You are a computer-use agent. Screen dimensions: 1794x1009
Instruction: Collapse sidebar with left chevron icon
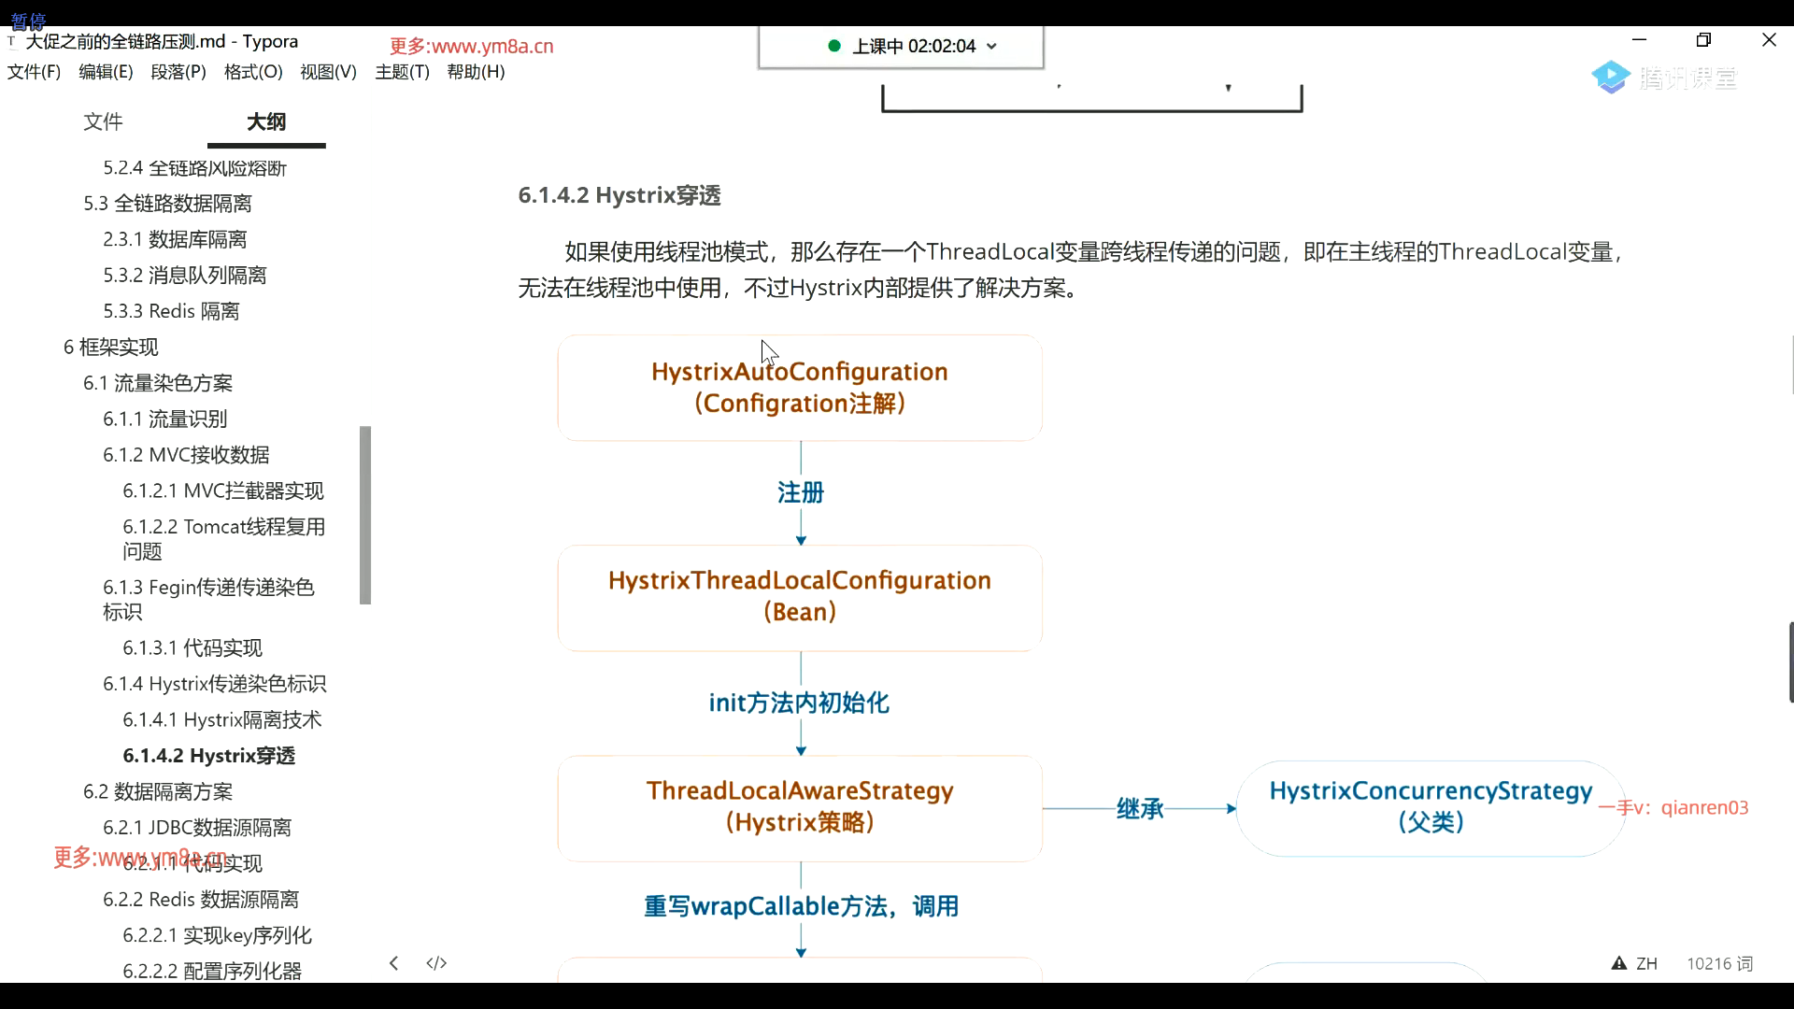tap(394, 963)
